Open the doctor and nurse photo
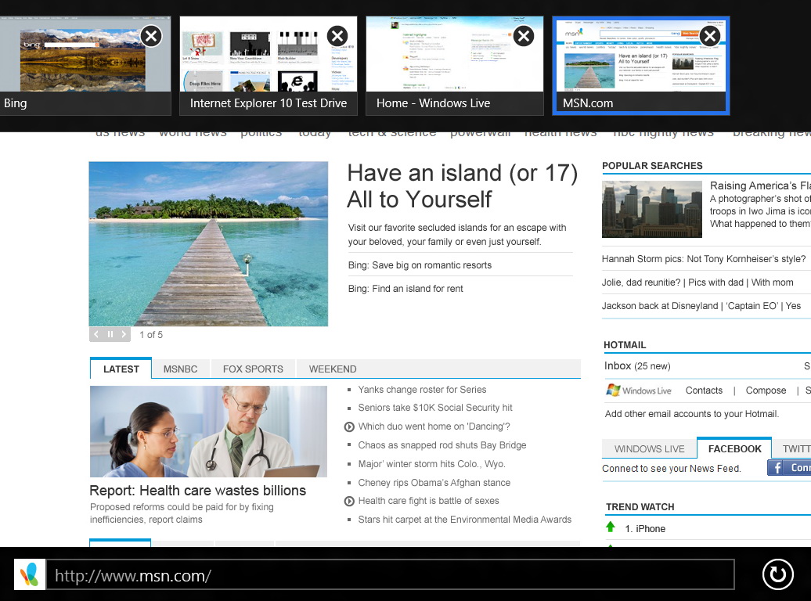This screenshot has width=811, height=601. [208, 431]
